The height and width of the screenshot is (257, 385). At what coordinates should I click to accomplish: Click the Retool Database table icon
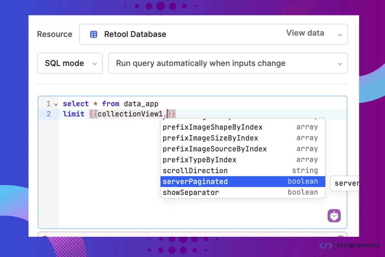94,34
